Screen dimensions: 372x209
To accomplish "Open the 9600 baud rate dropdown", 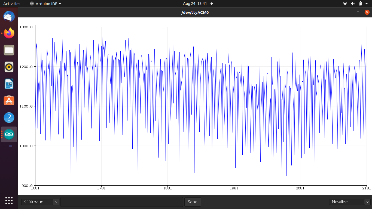I will click(x=40, y=202).
